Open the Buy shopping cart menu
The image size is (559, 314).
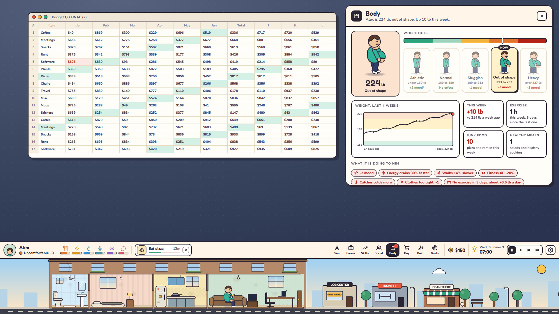pyautogui.click(x=407, y=250)
